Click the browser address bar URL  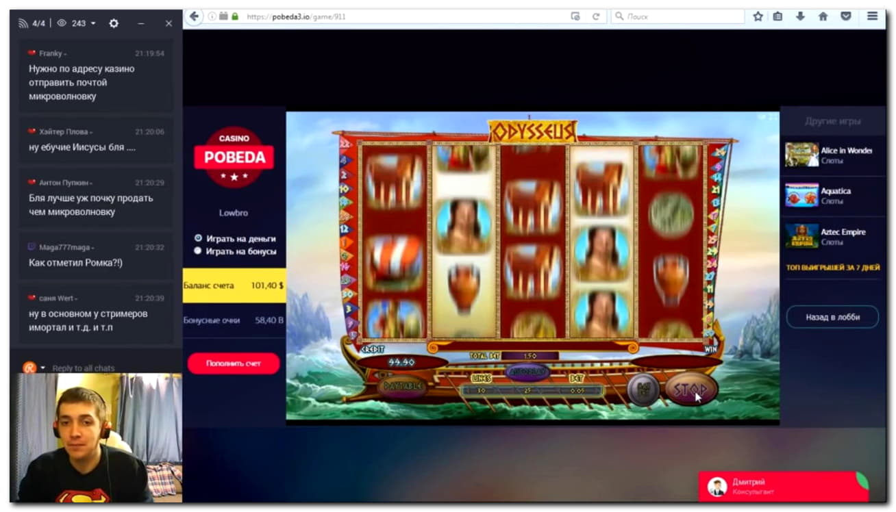(296, 16)
